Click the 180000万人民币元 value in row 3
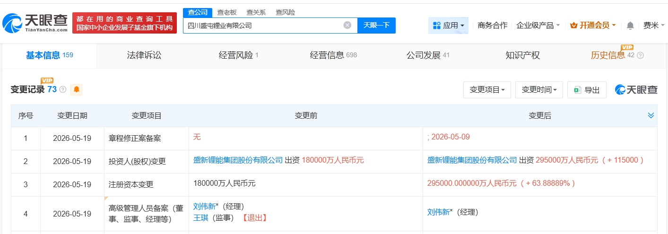The height and width of the screenshot is (234, 668). (x=225, y=183)
